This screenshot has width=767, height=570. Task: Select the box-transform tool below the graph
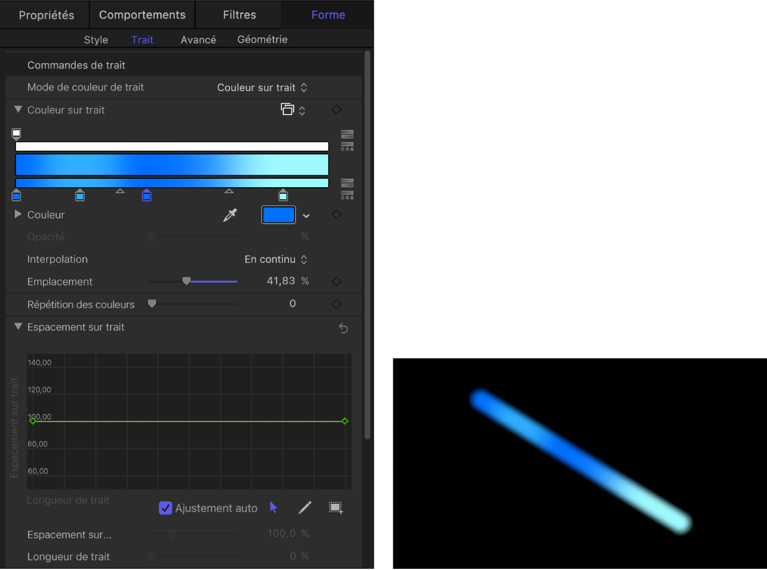point(336,507)
